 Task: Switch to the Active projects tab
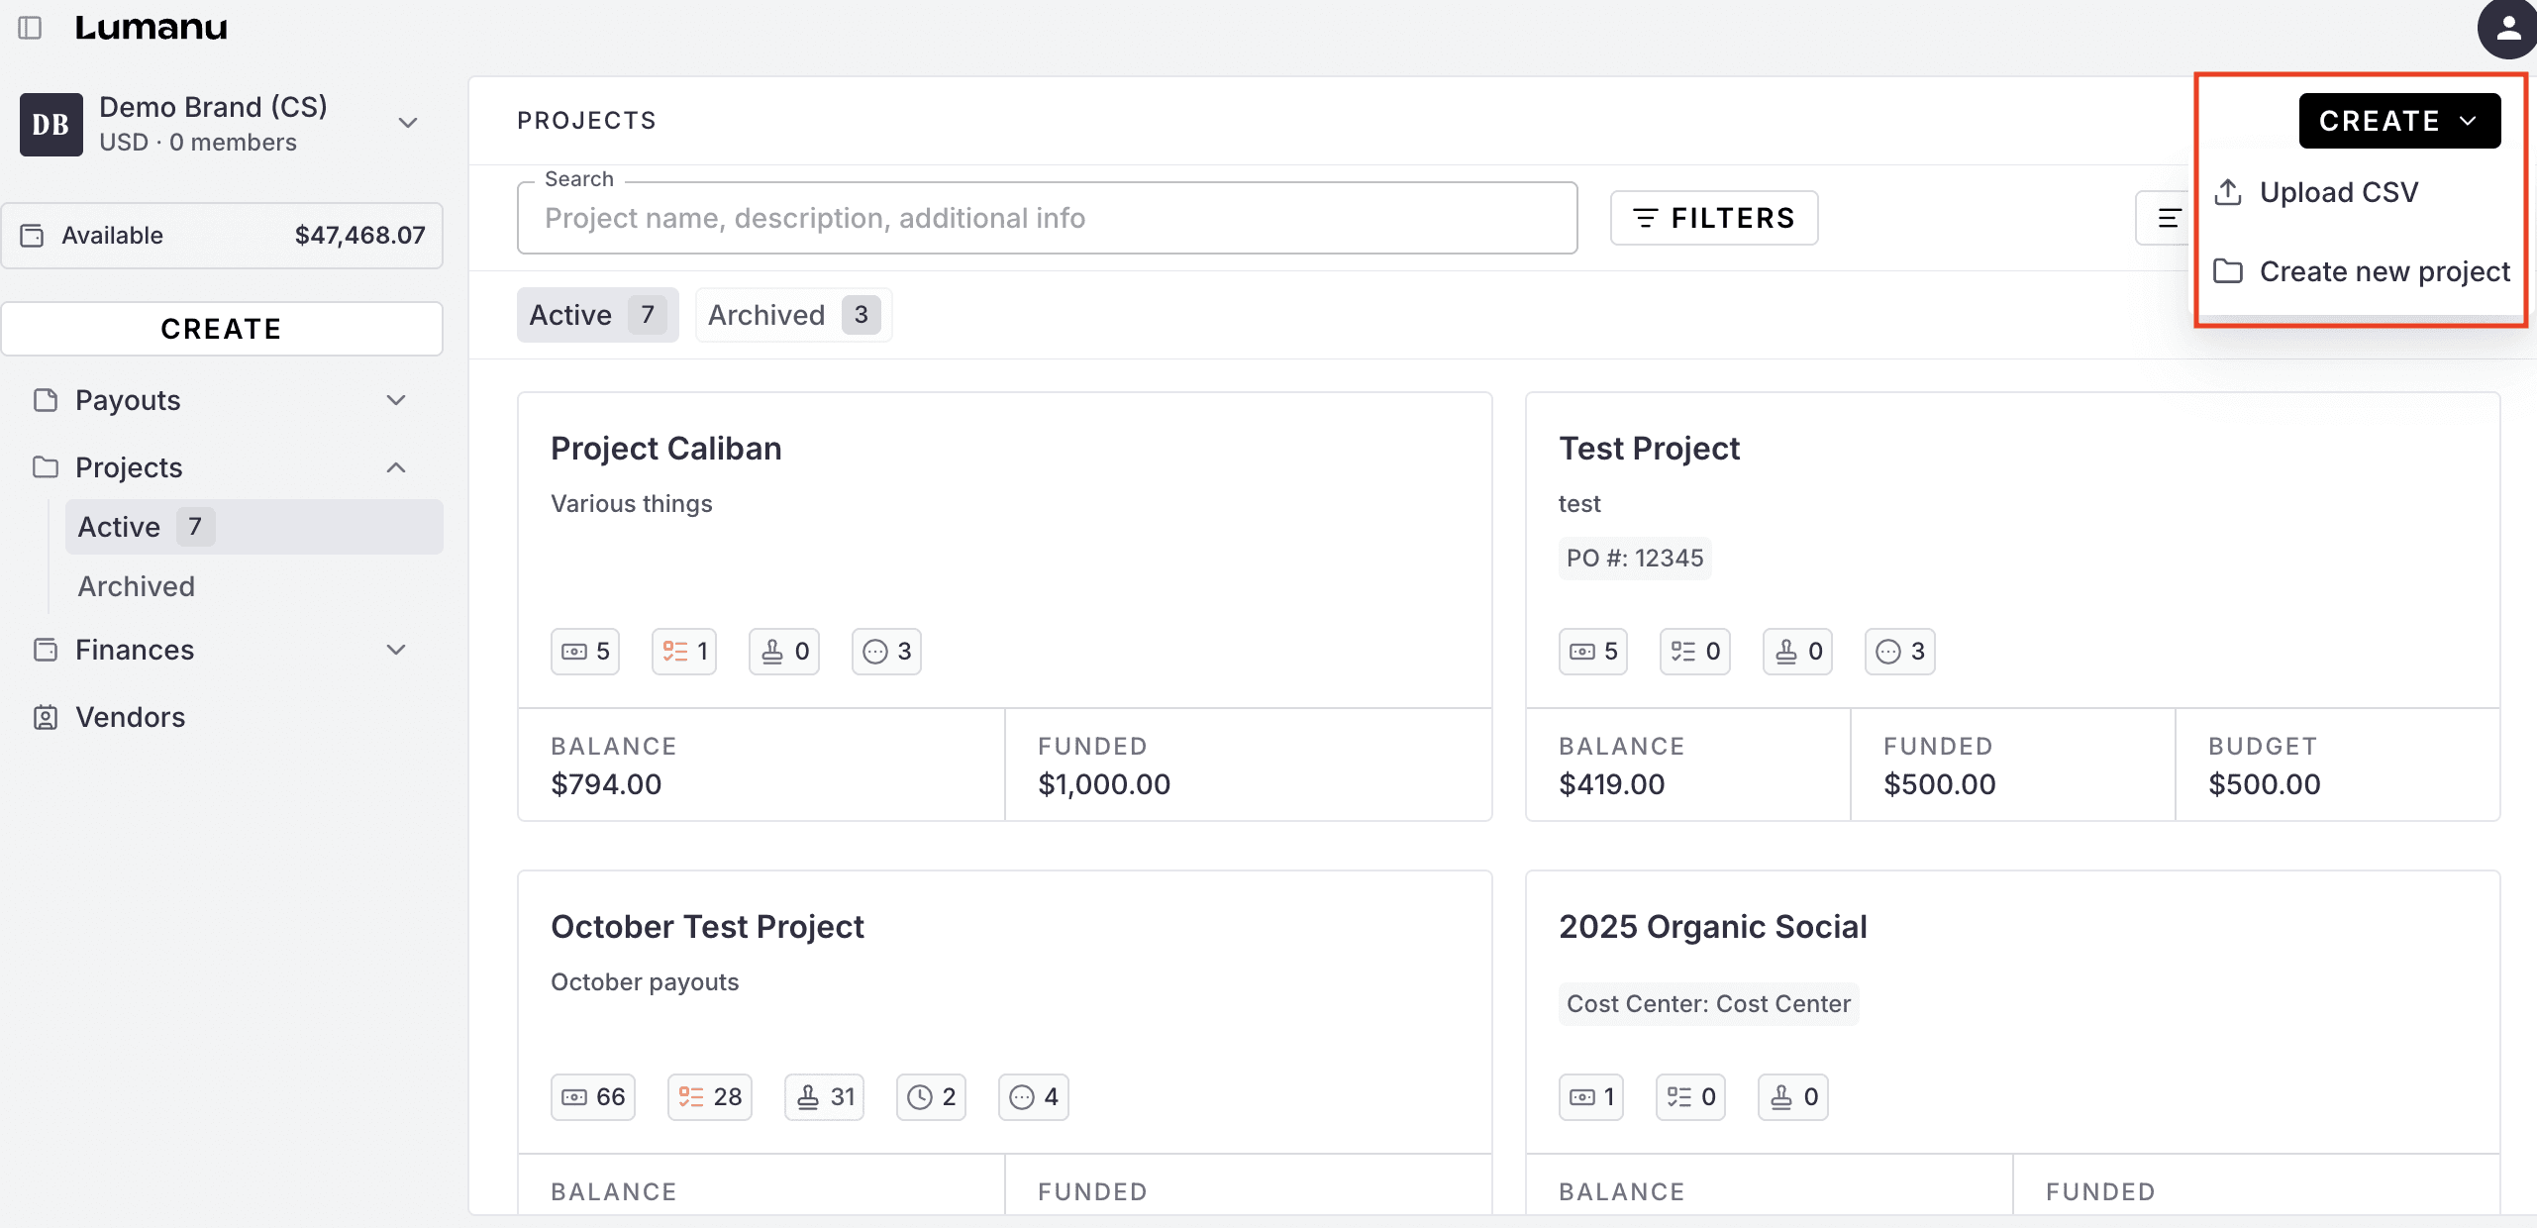[598, 315]
